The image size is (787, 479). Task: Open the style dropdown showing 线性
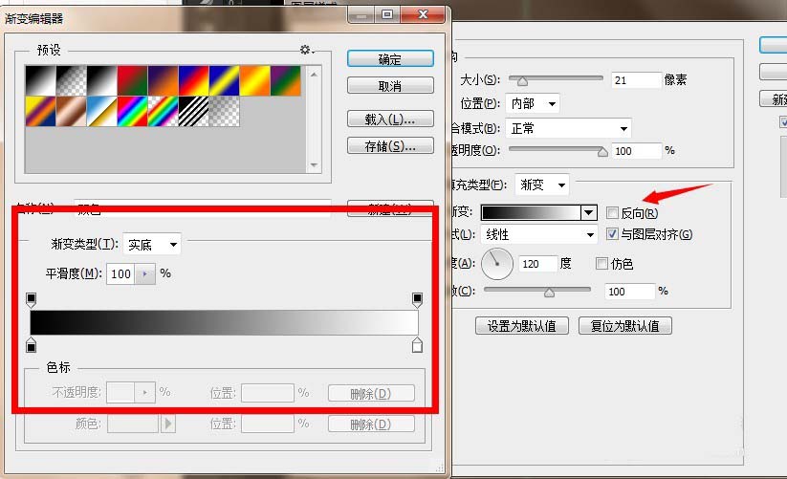(x=538, y=235)
